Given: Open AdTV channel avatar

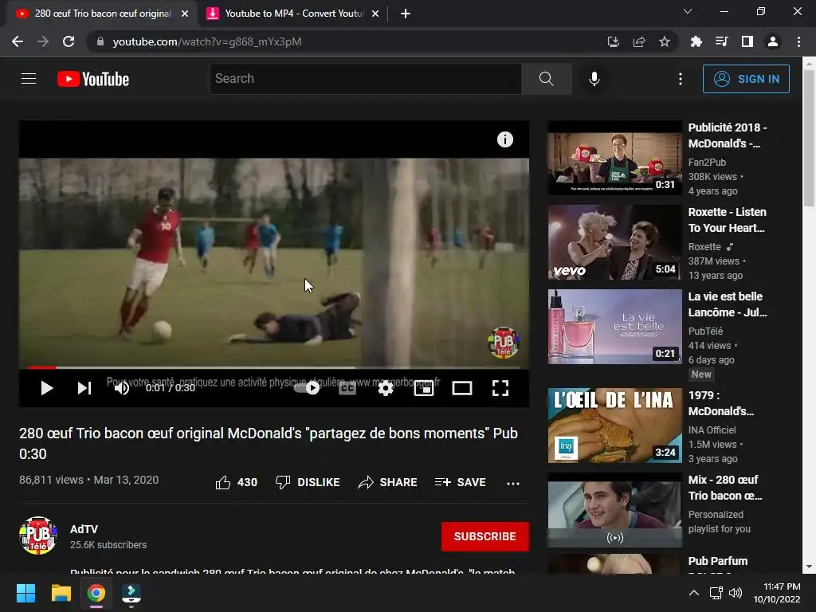Looking at the screenshot, I should click(38, 536).
